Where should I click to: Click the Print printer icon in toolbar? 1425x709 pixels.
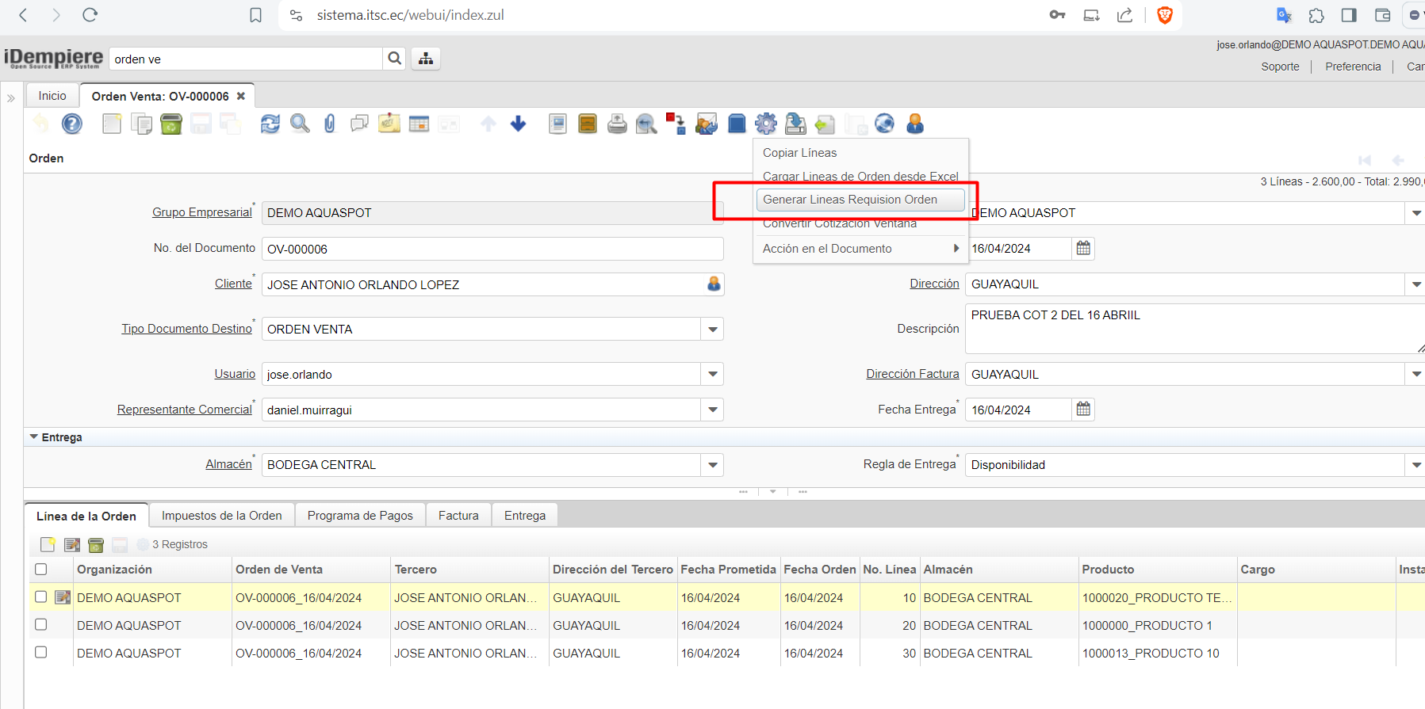click(x=617, y=124)
